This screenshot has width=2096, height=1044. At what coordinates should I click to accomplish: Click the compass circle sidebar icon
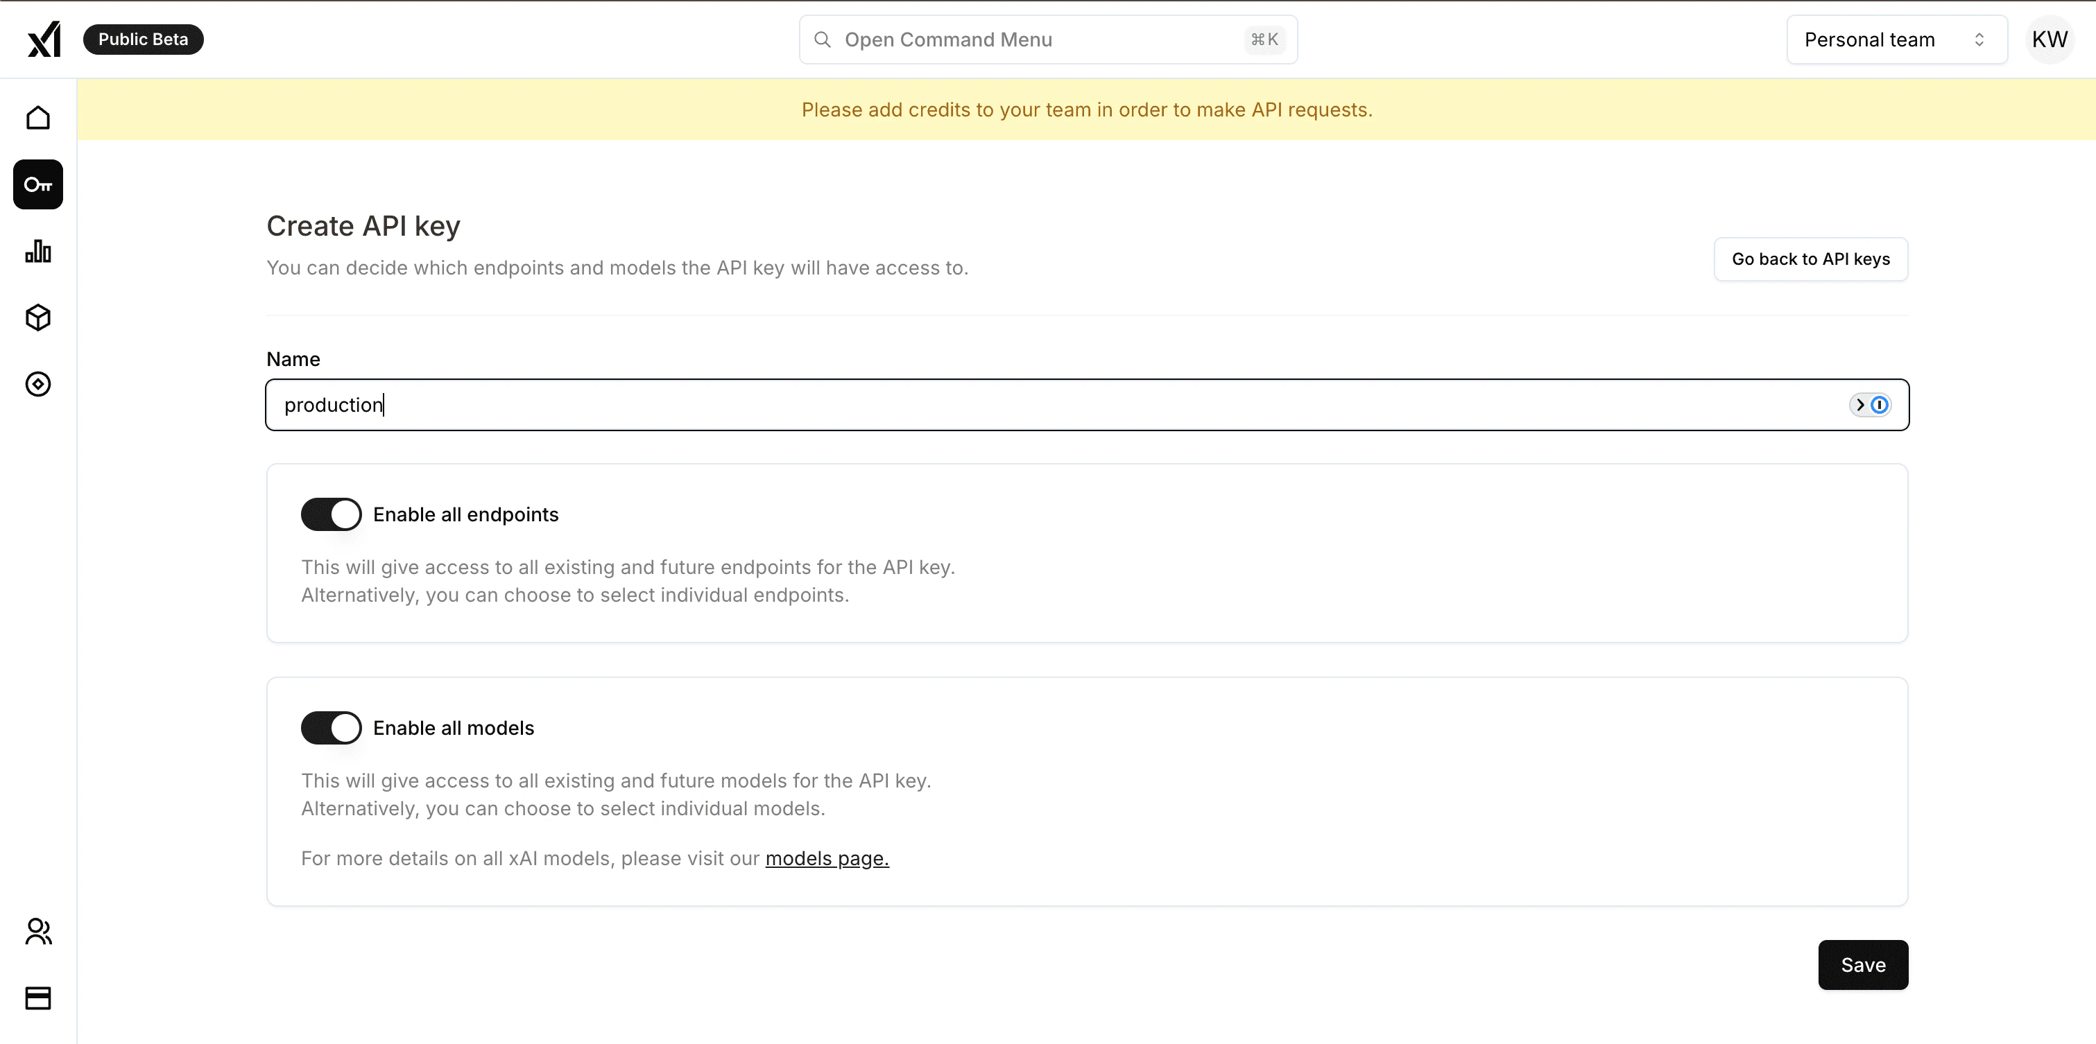(38, 384)
